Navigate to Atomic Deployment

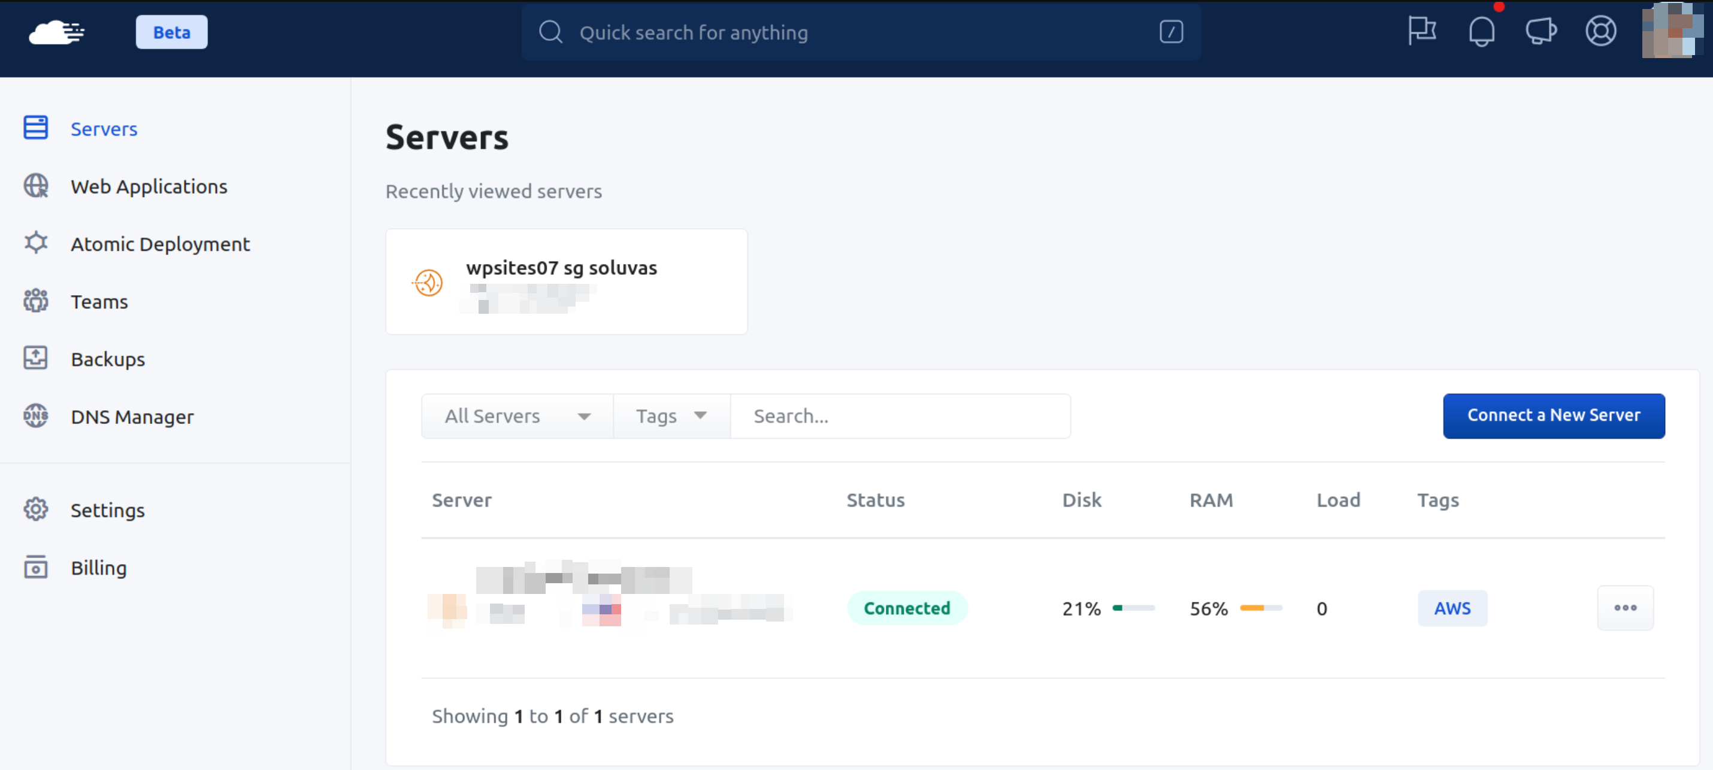pyautogui.click(x=161, y=244)
